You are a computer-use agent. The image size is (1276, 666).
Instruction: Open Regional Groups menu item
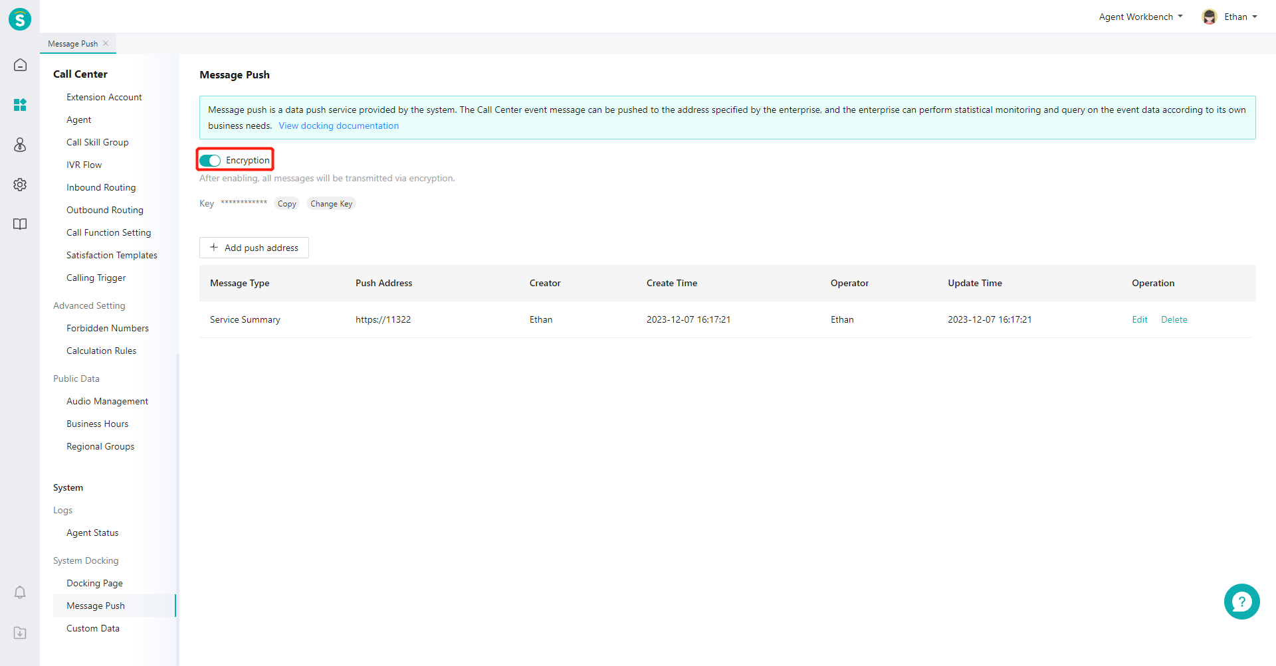pos(100,446)
